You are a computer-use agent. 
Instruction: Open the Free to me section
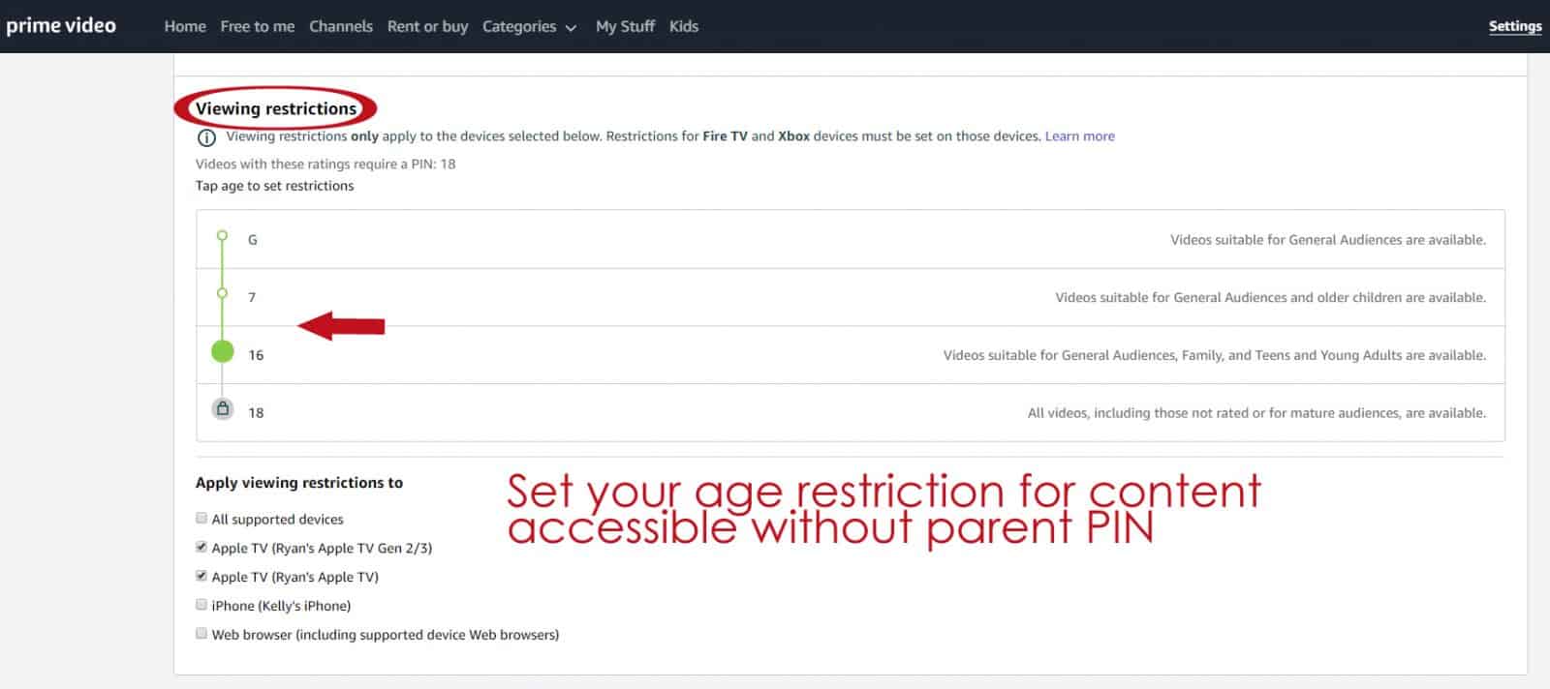pos(258,26)
